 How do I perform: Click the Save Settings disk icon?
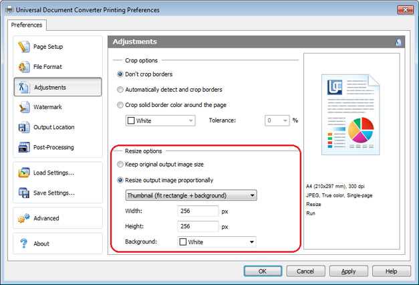tap(24, 193)
